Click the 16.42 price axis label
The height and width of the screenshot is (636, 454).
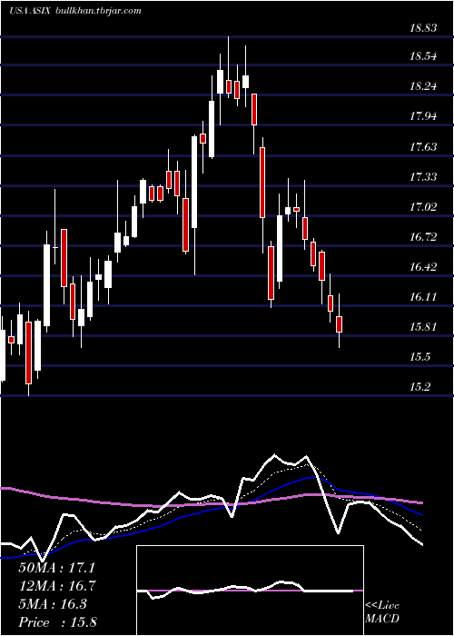pos(423,267)
